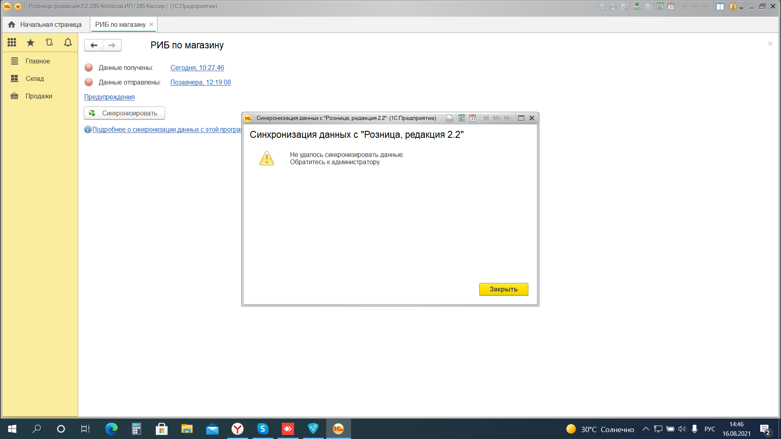Navigate back with the left arrow button
The image size is (781, 439).
coord(94,45)
